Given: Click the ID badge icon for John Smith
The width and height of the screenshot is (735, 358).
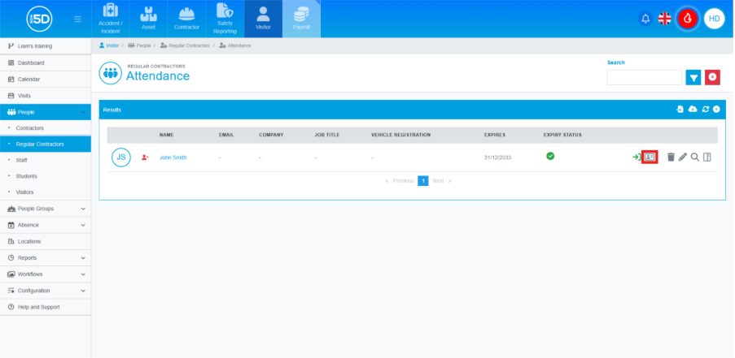Looking at the screenshot, I should [650, 157].
